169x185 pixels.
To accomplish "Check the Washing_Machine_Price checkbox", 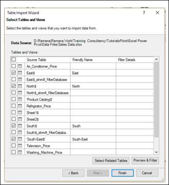I will tap(14, 152).
